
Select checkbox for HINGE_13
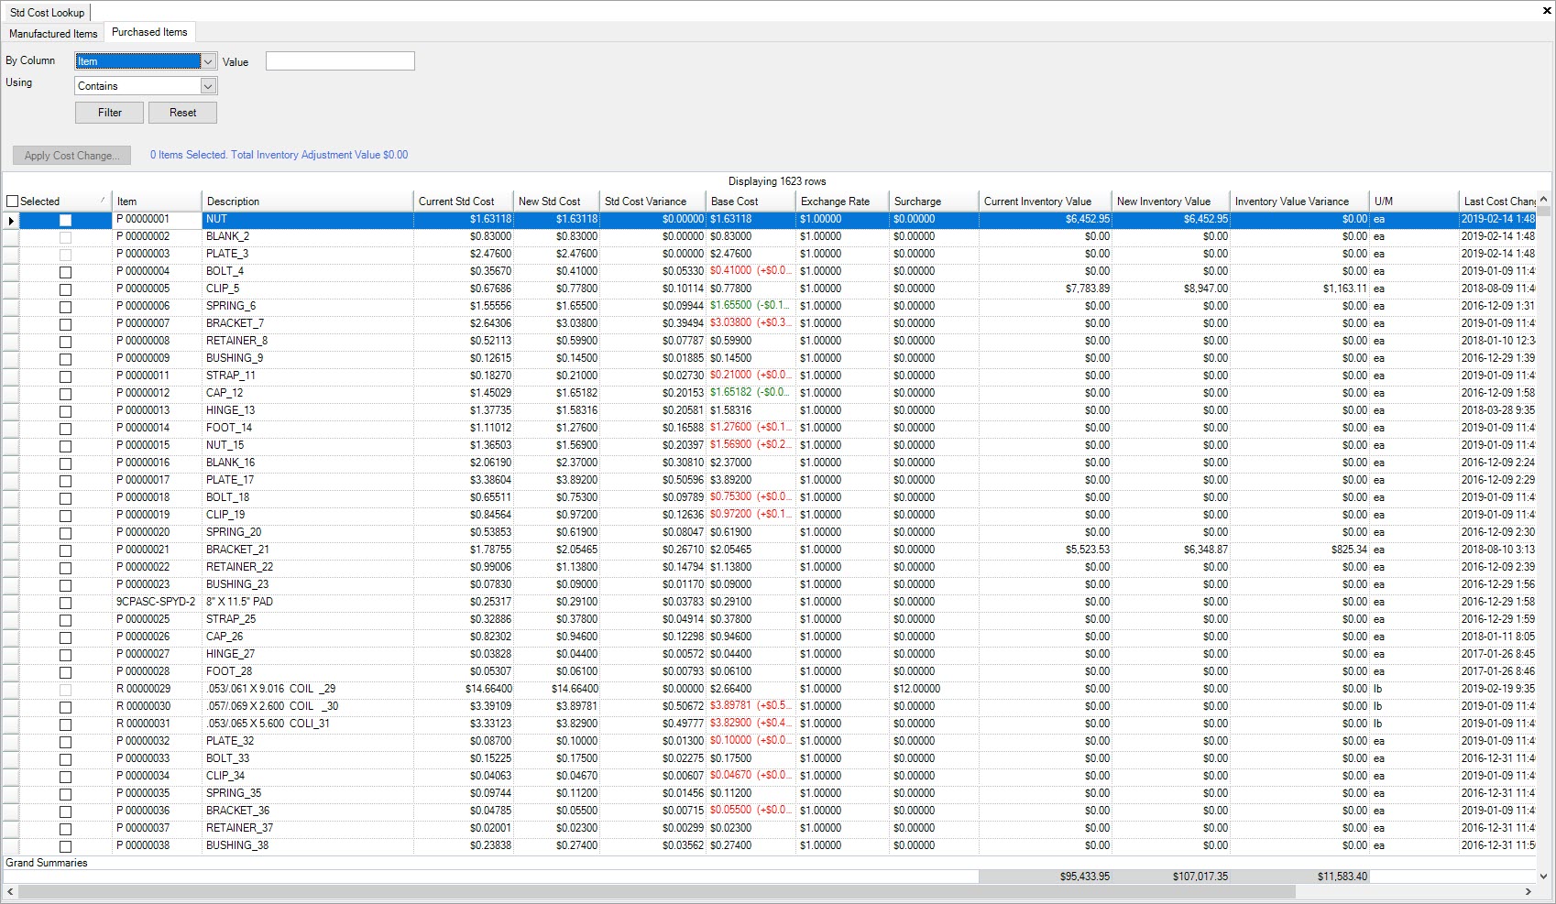(65, 411)
